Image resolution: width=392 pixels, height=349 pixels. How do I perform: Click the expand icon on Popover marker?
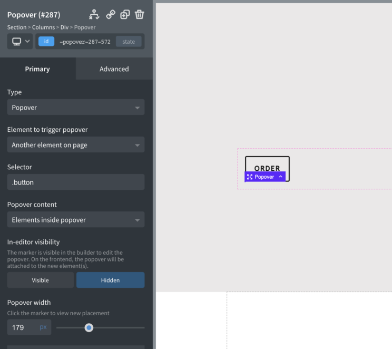pos(250,177)
